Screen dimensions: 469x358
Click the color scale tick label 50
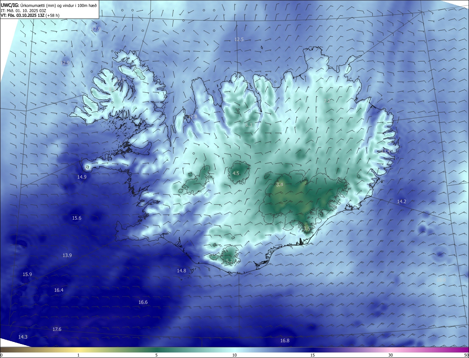tap(466, 355)
